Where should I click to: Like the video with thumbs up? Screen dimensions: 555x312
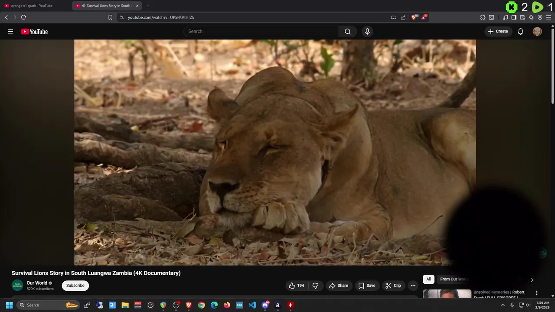(297, 286)
